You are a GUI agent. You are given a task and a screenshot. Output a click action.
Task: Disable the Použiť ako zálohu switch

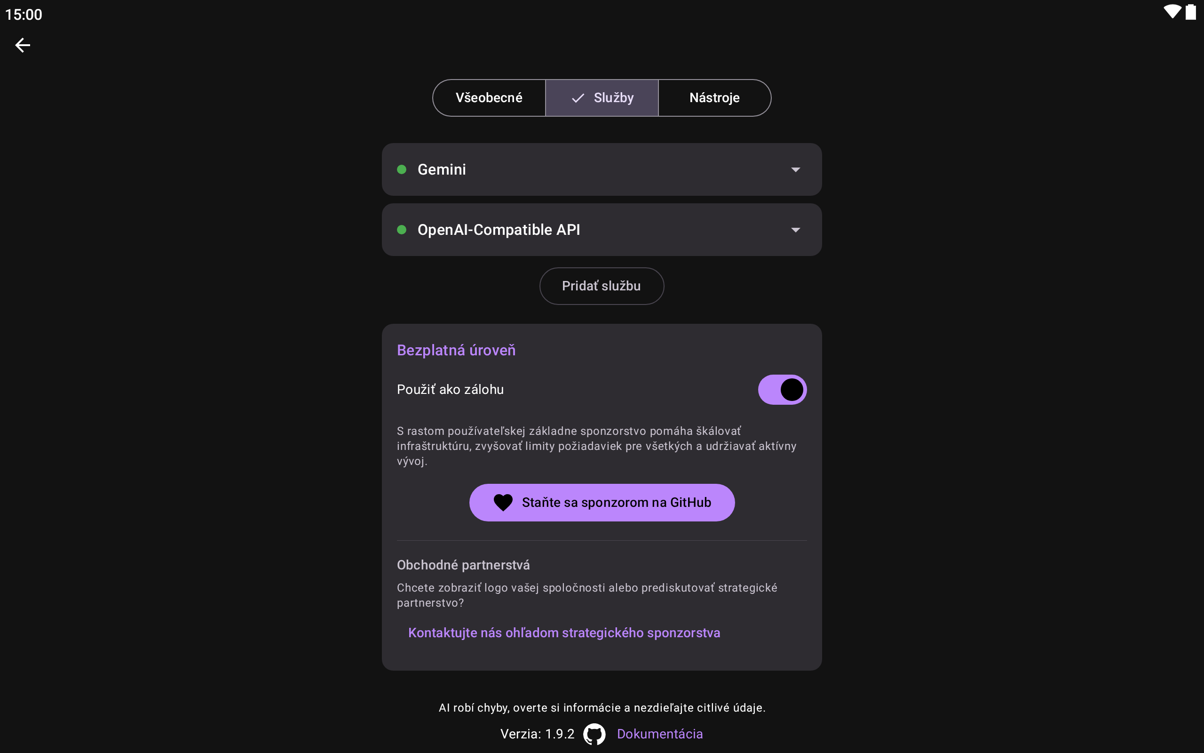click(x=782, y=390)
